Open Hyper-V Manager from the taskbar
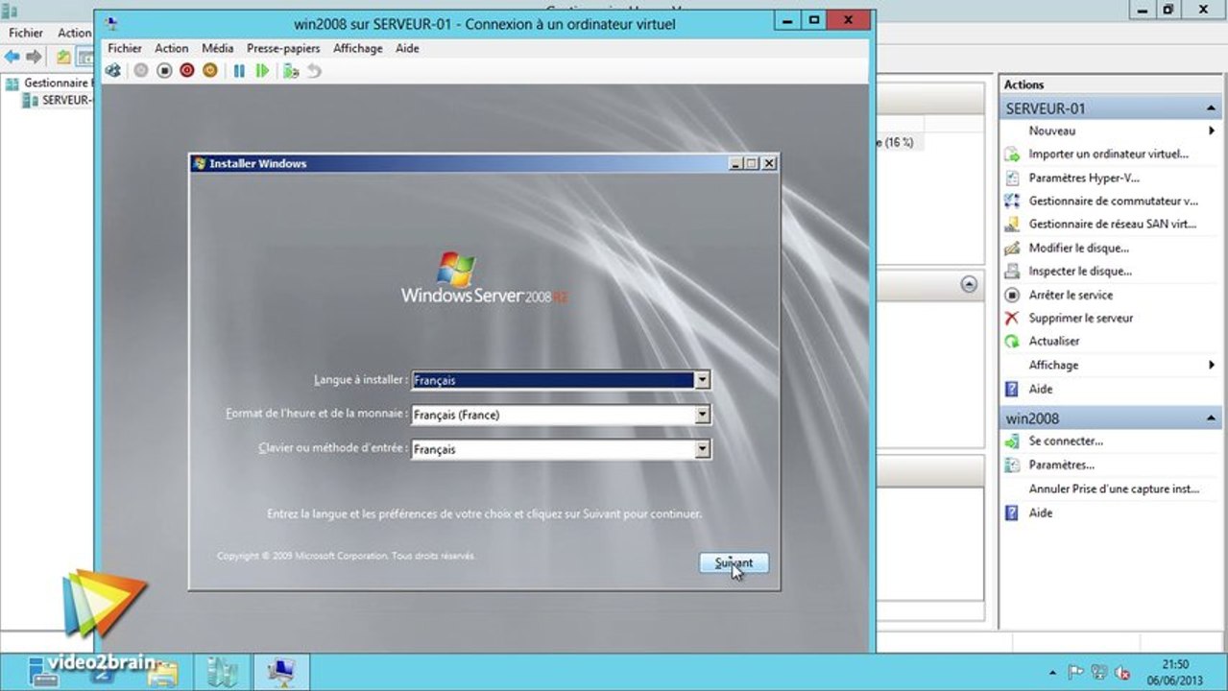 point(223,672)
